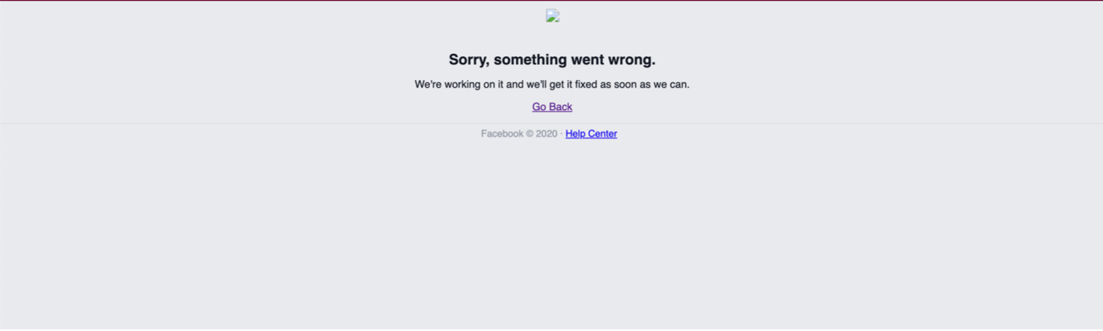Click the word "Center" in Help Center link
This screenshot has height=331, width=1103.
tap(602, 134)
